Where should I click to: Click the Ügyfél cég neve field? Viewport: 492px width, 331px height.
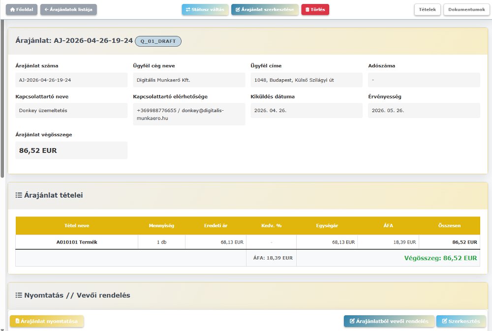point(189,80)
